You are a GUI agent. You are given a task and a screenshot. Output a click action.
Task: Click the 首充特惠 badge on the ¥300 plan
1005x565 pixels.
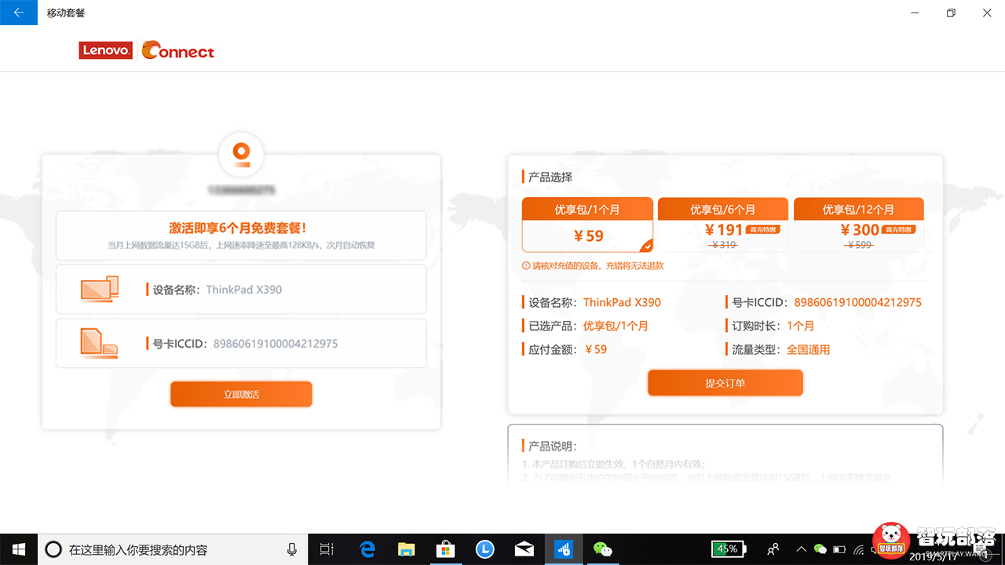(897, 230)
